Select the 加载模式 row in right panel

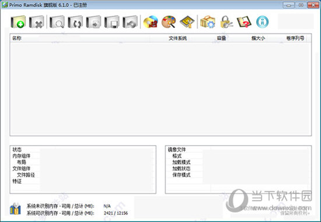[239, 163]
